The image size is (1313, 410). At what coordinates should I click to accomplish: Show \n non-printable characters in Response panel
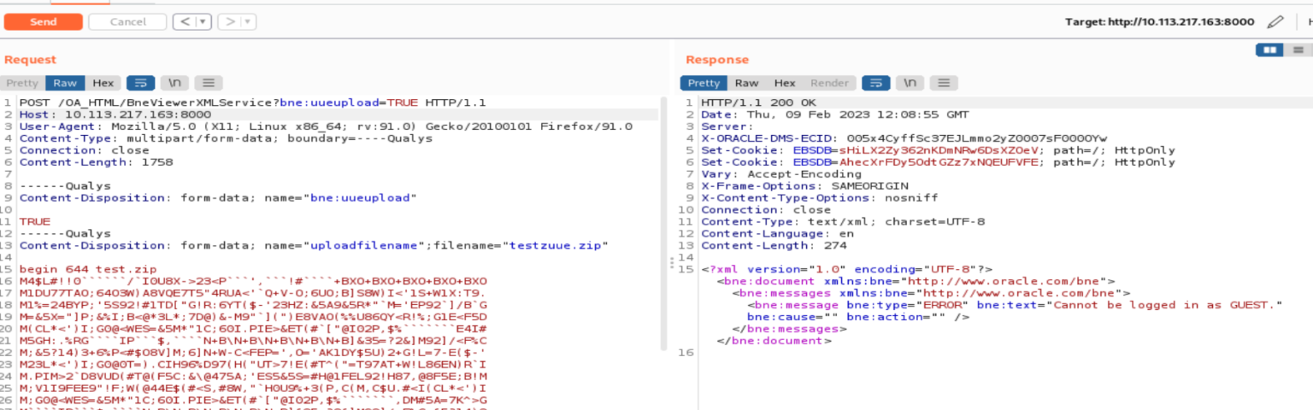coord(910,83)
